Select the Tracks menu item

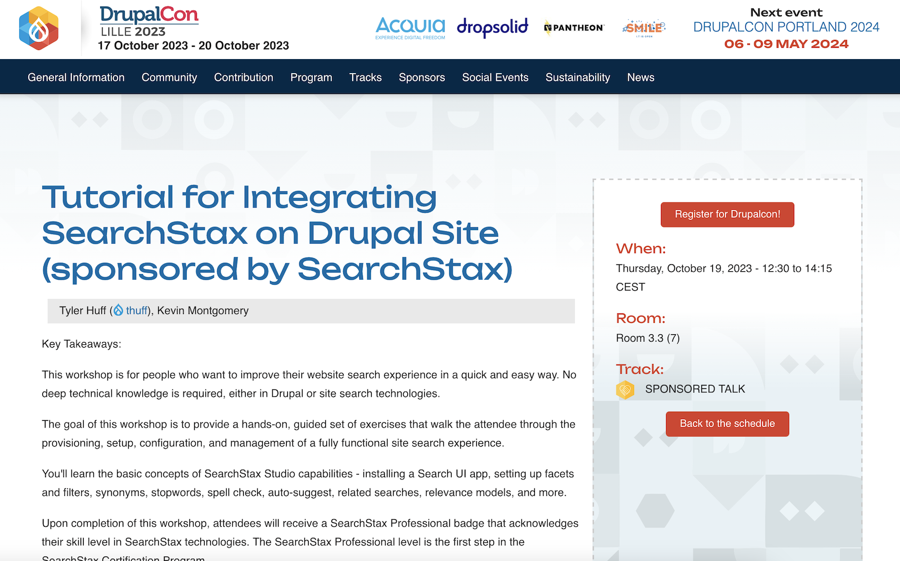click(x=366, y=78)
